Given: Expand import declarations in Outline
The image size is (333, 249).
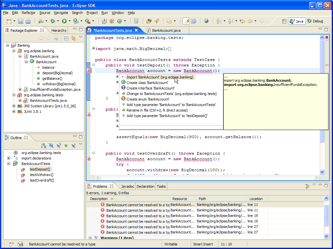Looking at the screenshot, I should click(x=8, y=158).
